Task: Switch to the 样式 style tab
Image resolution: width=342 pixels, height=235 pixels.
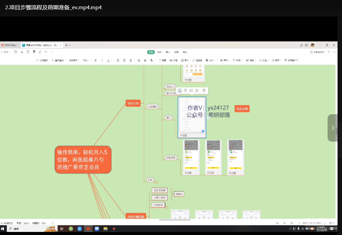Action: (x=159, y=52)
